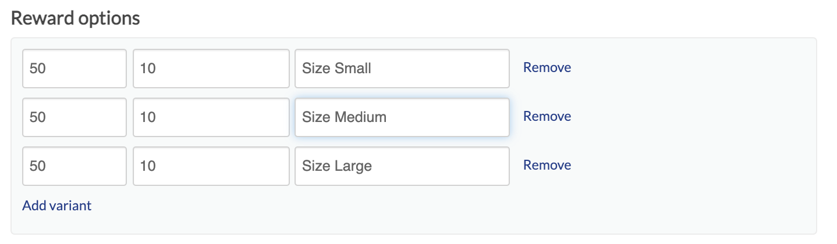Select the first input of the top variant row
The image size is (837, 244).
click(75, 69)
